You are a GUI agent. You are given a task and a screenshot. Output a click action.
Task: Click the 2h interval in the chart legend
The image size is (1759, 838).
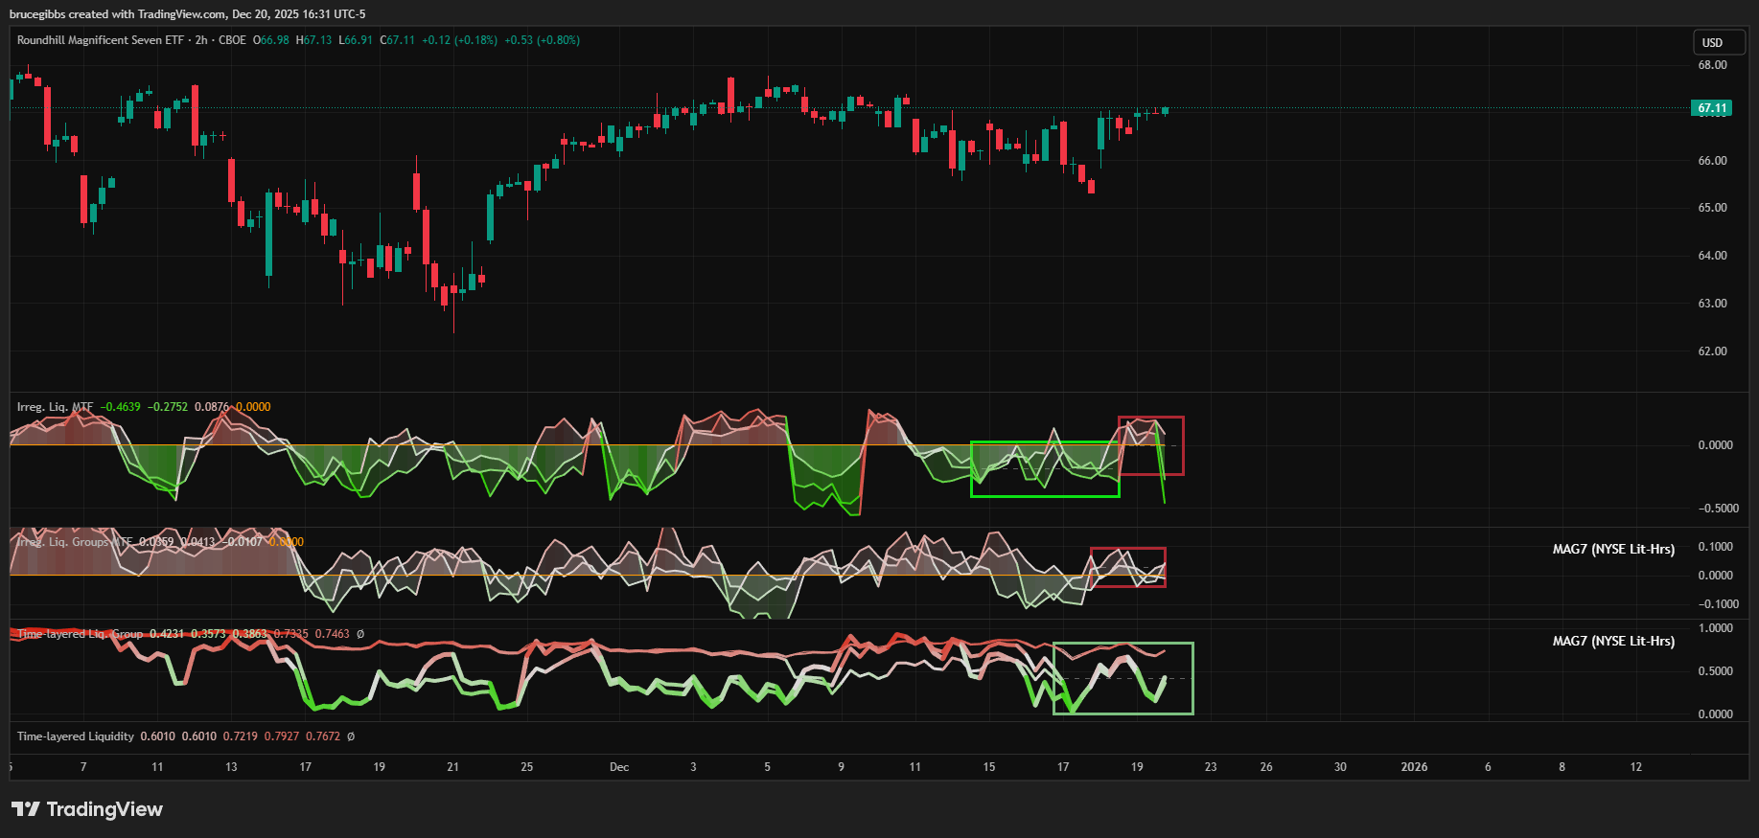pyautogui.click(x=200, y=40)
